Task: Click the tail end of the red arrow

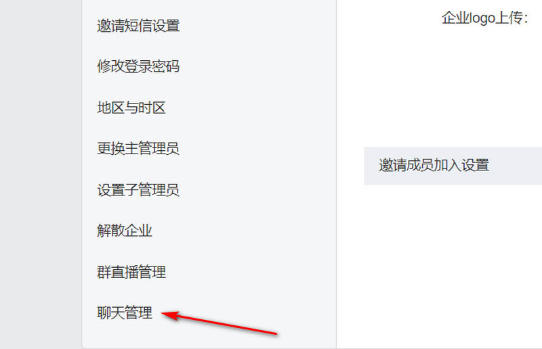Action: (275, 333)
